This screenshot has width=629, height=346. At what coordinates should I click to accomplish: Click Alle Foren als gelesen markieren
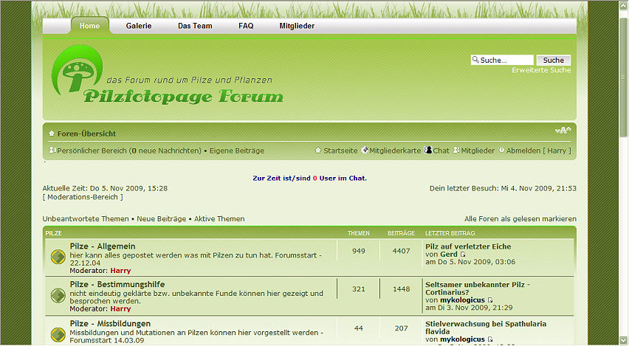[x=520, y=219]
